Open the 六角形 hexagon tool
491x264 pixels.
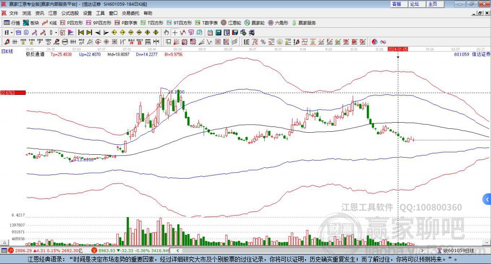pyautogui.click(x=278, y=23)
